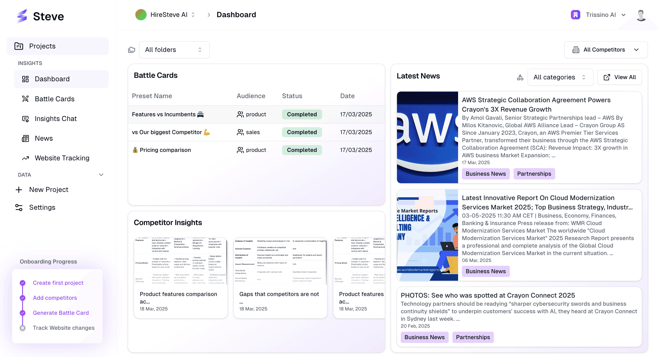Open Settings via the gear icon

tap(19, 207)
